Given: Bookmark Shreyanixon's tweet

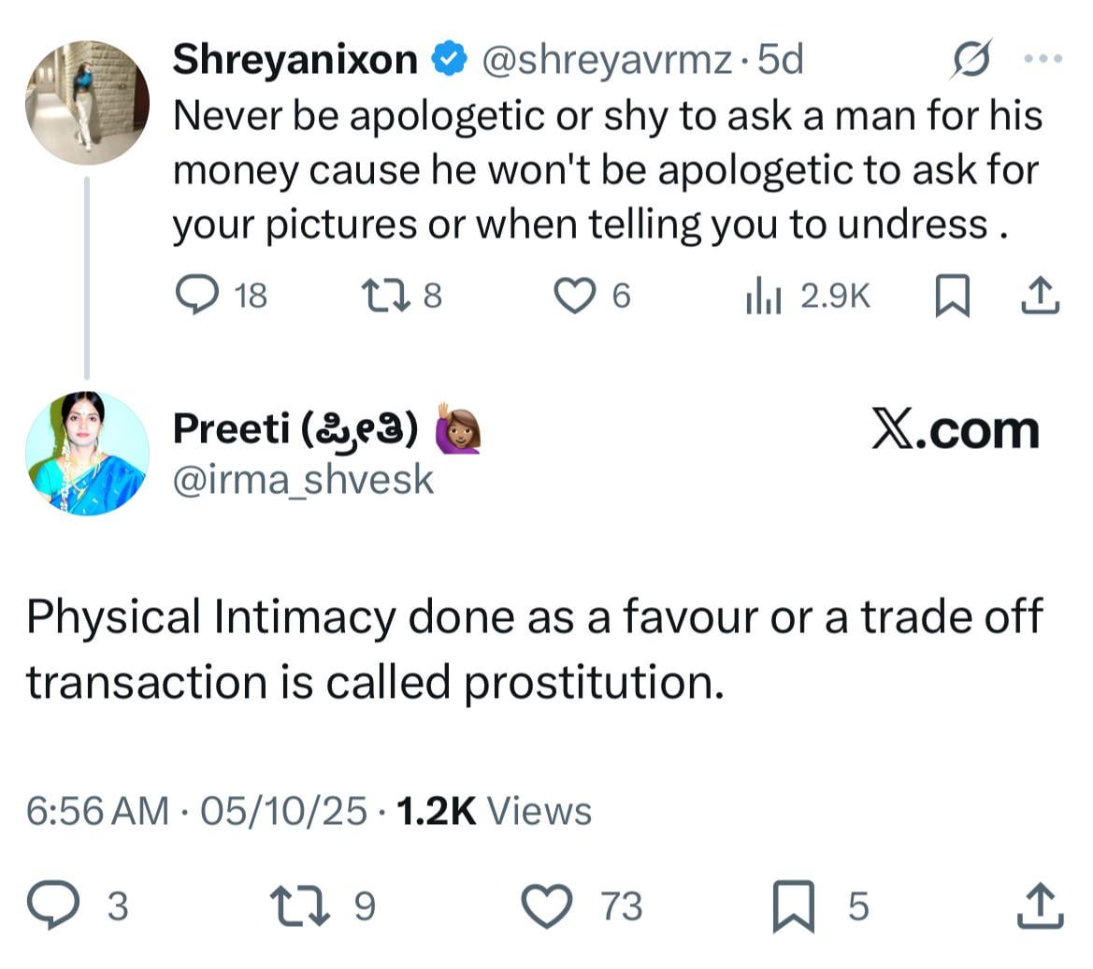Looking at the screenshot, I should (x=951, y=296).
